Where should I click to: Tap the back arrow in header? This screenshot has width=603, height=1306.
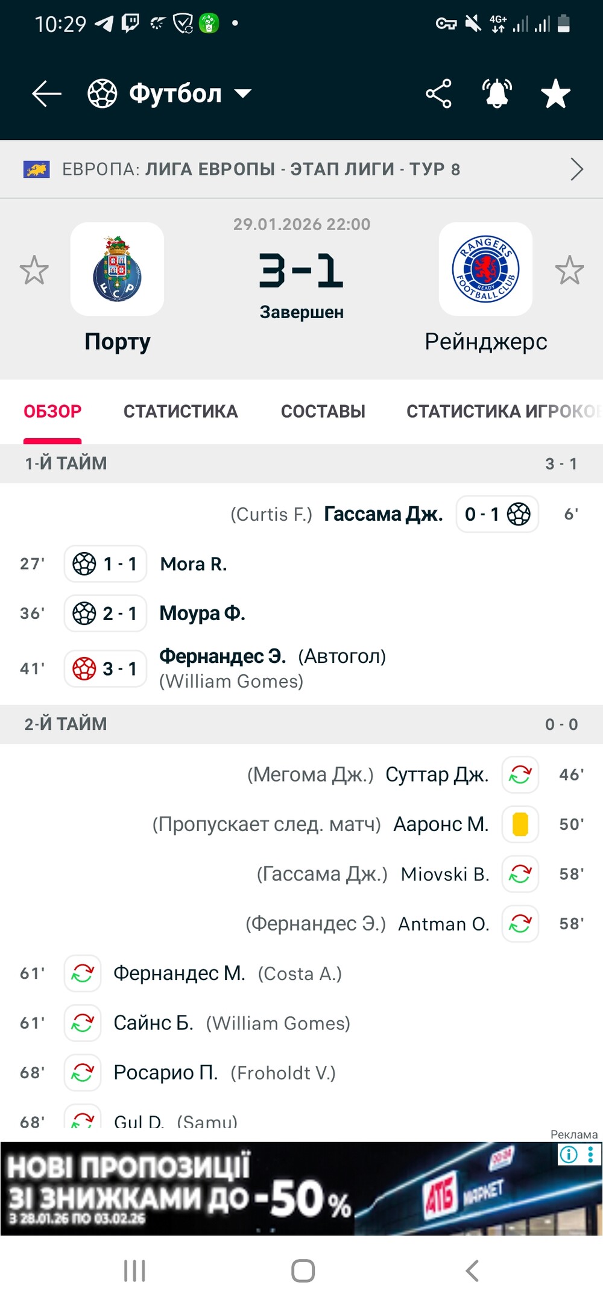tap(46, 94)
